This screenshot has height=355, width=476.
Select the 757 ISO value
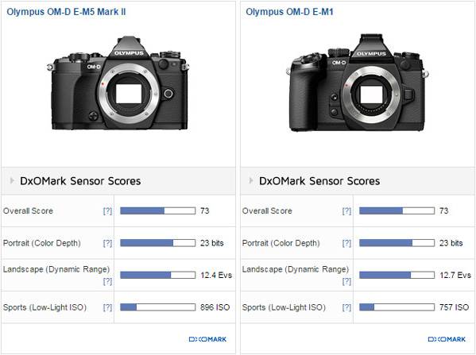(454, 307)
